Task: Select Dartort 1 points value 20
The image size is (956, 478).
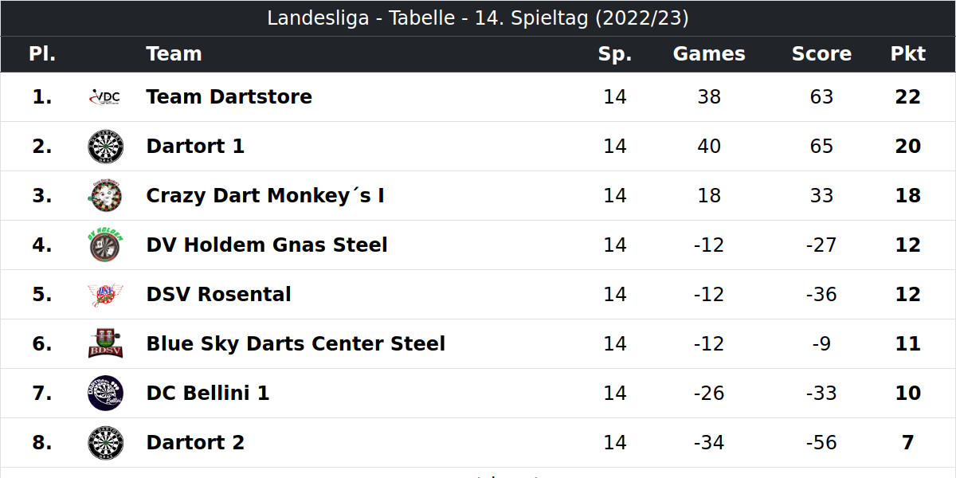Action: tap(907, 147)
